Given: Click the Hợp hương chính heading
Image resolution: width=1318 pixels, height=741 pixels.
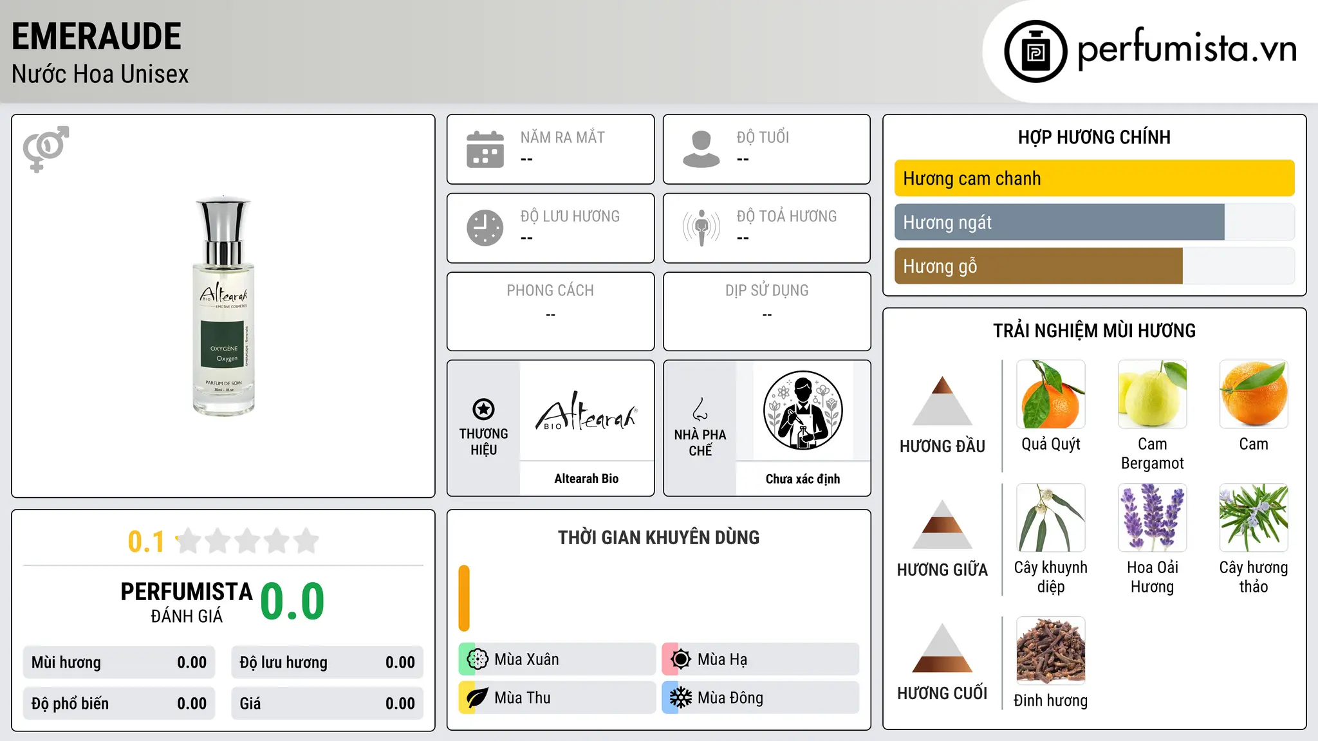Looking at the screenshot, I should [x=1094, y=137].
